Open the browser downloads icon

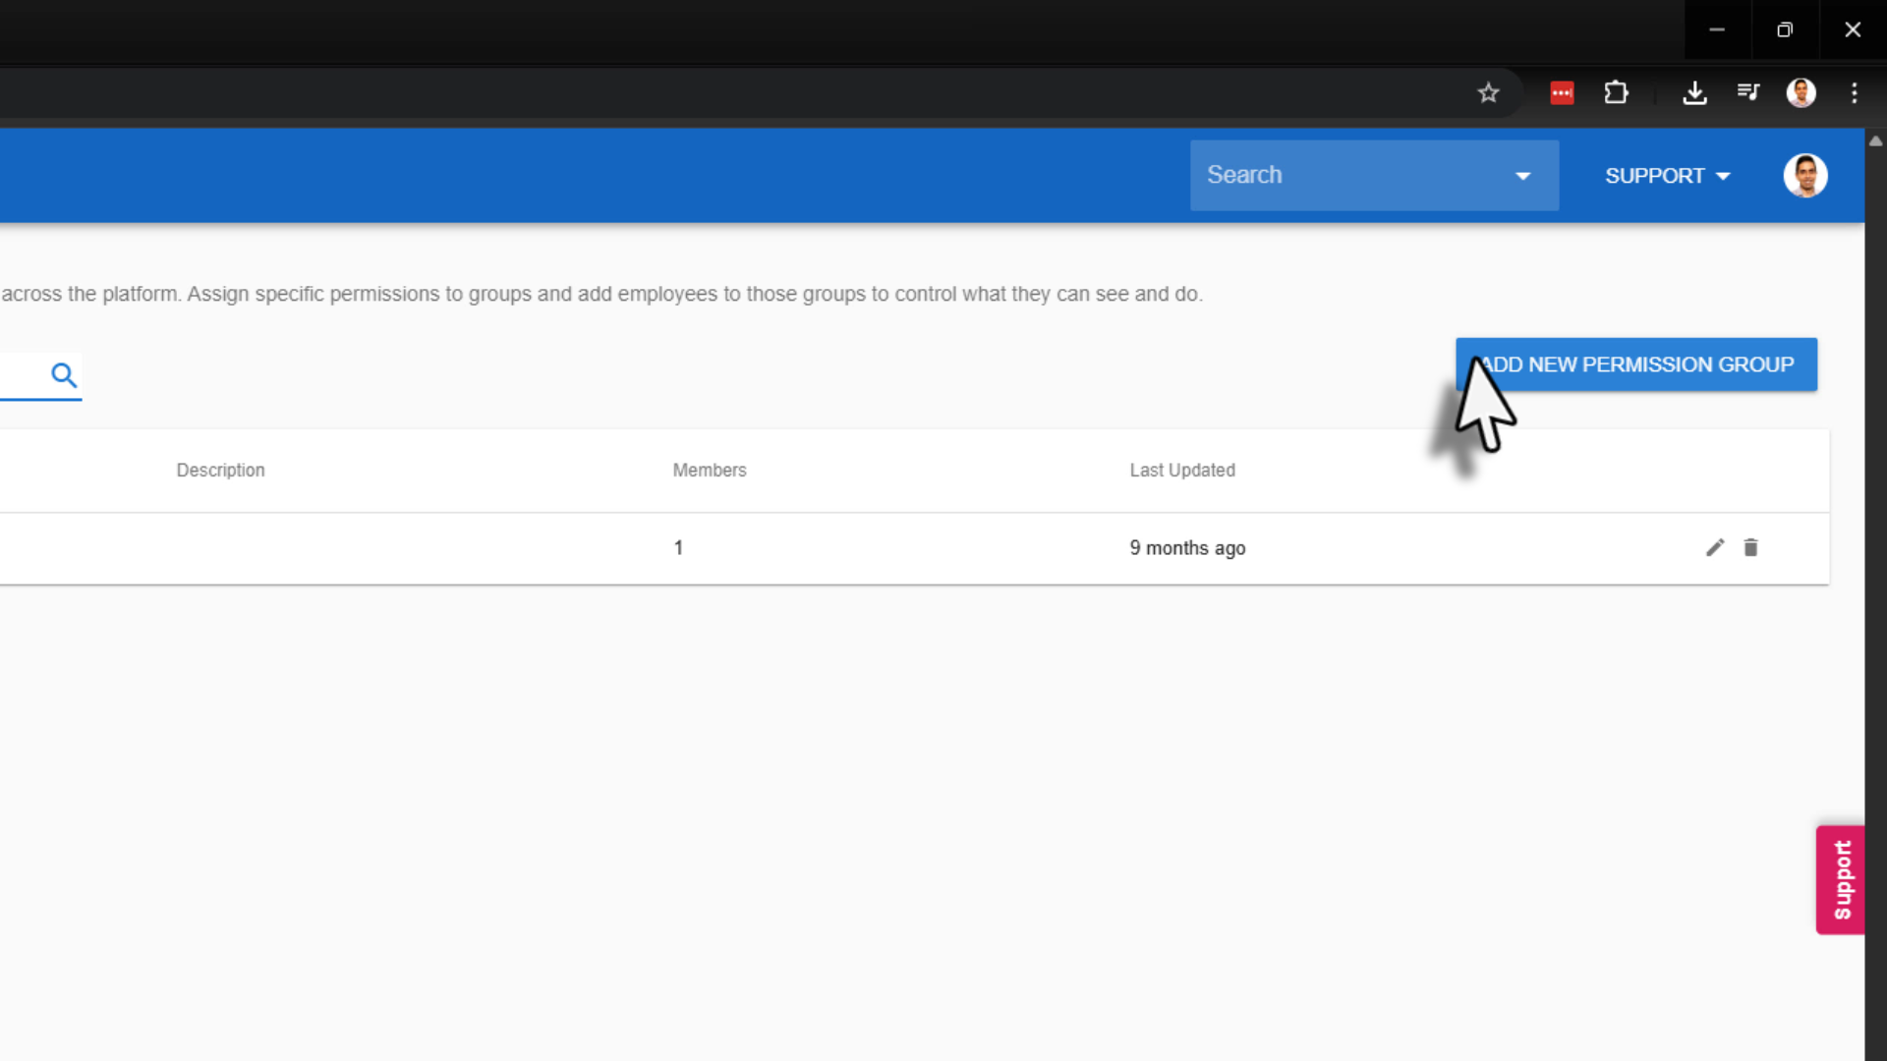(x=1694, y=93)
